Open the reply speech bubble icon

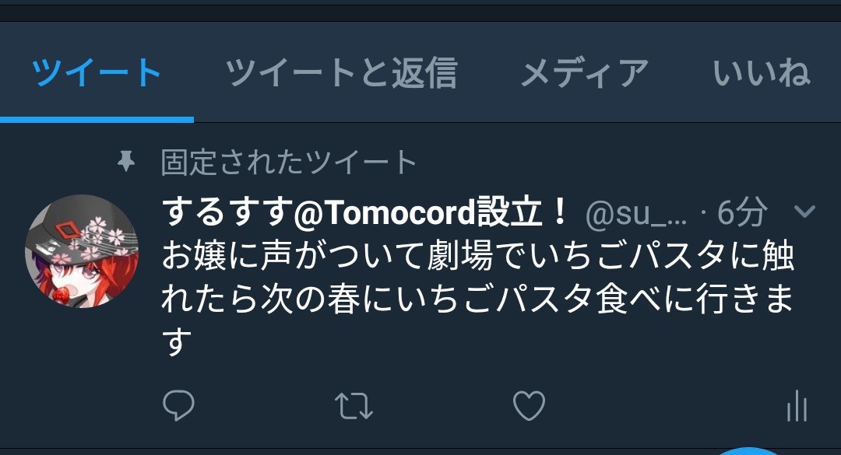coord(178,405)
